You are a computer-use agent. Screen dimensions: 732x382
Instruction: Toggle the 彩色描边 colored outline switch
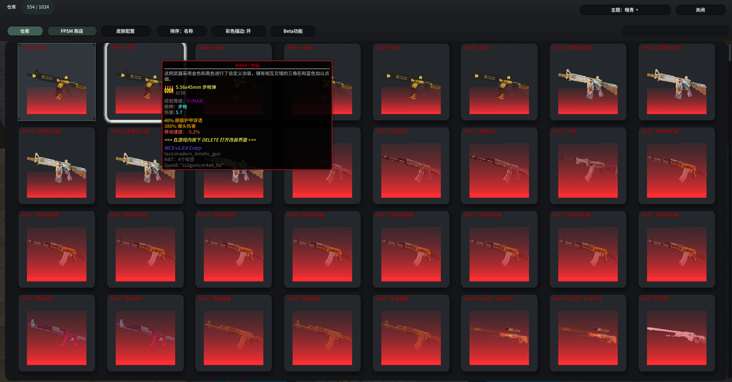[x=238, y=31]
